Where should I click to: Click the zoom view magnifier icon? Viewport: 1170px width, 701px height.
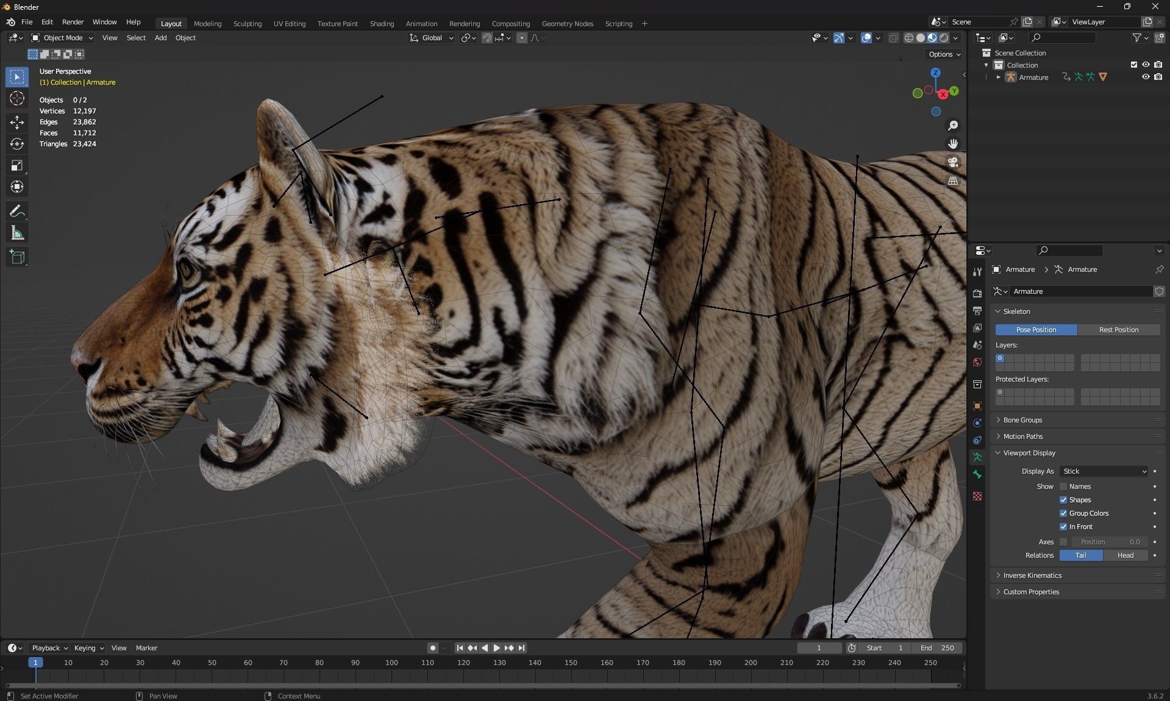952,126
